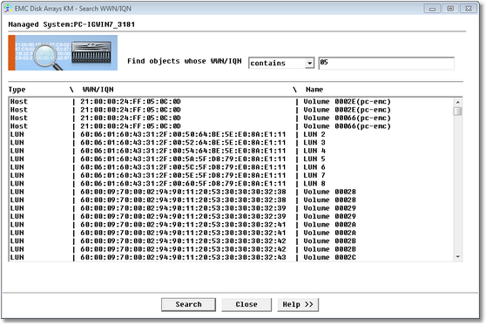Sort results by the Name column header
The width and height of the screenshot is (486, 325).
pyautogui.click(x=314, y=90)
